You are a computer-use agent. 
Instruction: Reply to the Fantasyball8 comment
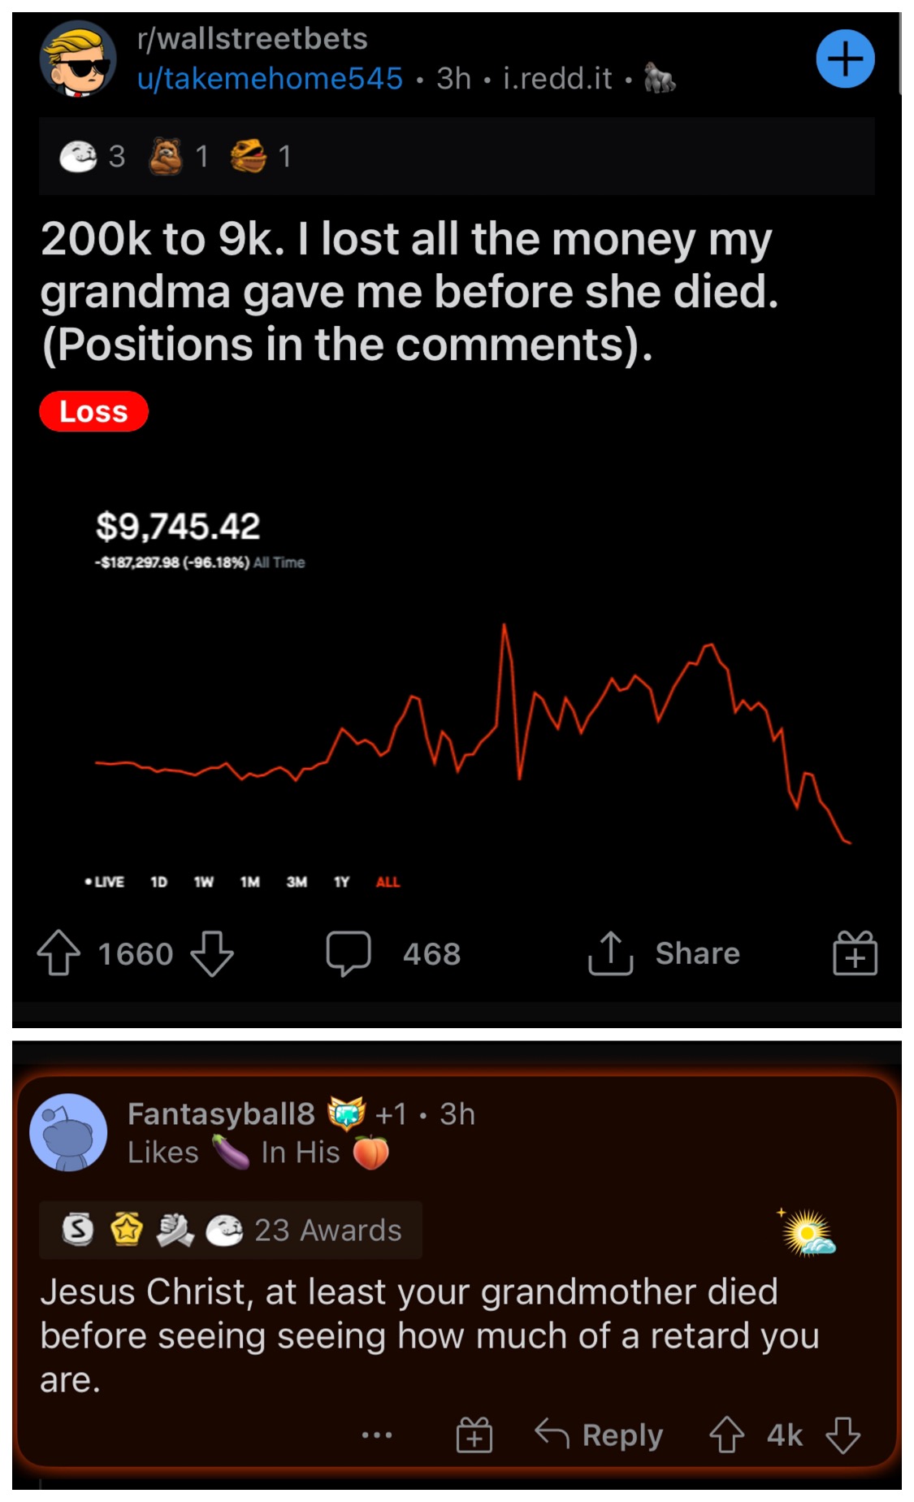pyautogui.click(x=600, y=1435)
